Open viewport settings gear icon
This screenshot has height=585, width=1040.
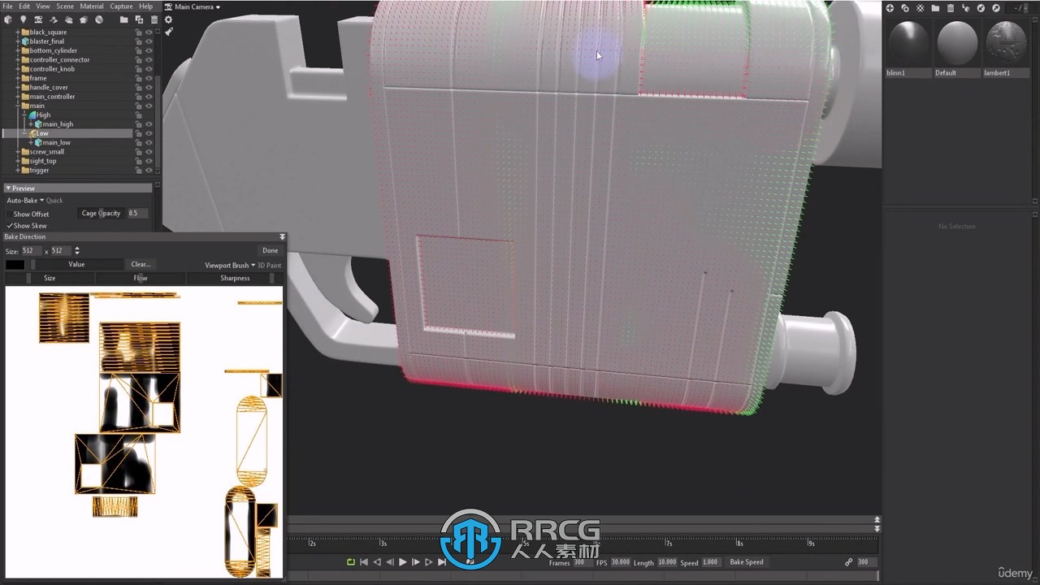click(168, 19)
